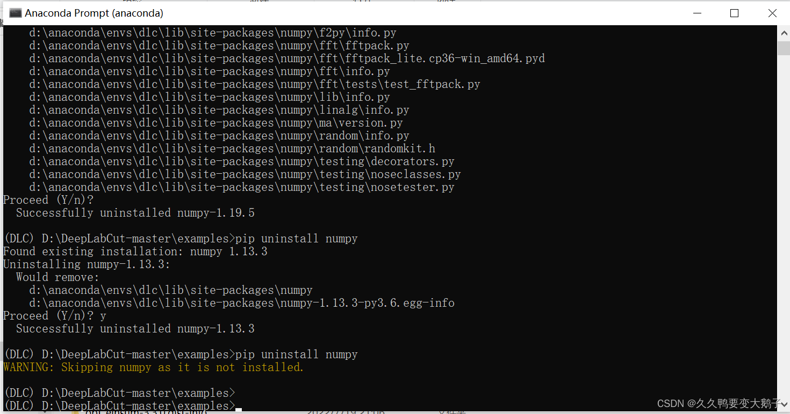Click "Successfully uninstalled numpy-1.13.3" message

[135, 329]
